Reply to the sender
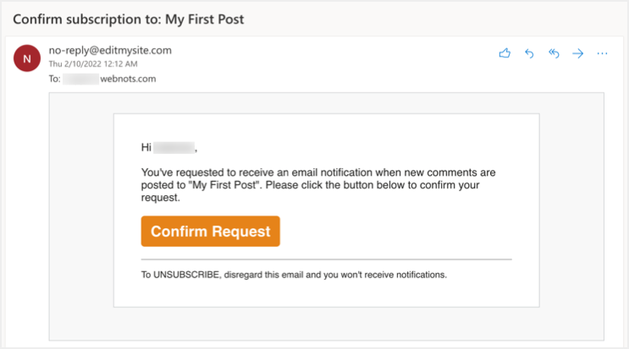The height and width of the screenshot is (349, 629). [530, 53]
